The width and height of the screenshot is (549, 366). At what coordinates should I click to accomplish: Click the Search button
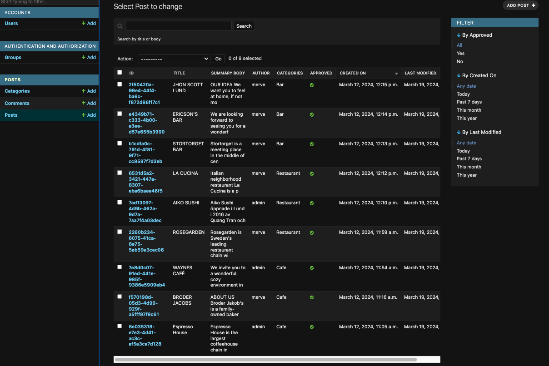point(244,26)
